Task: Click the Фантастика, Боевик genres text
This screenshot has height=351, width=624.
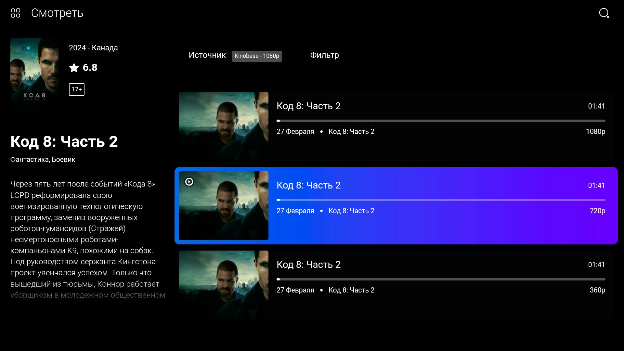Action: (x=43, y=160)
